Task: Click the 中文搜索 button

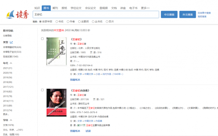Action: [x=169, y=15]
